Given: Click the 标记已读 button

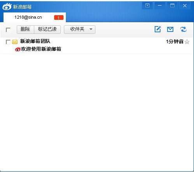Looking at the screenshot, I should (x=47, y=30).
